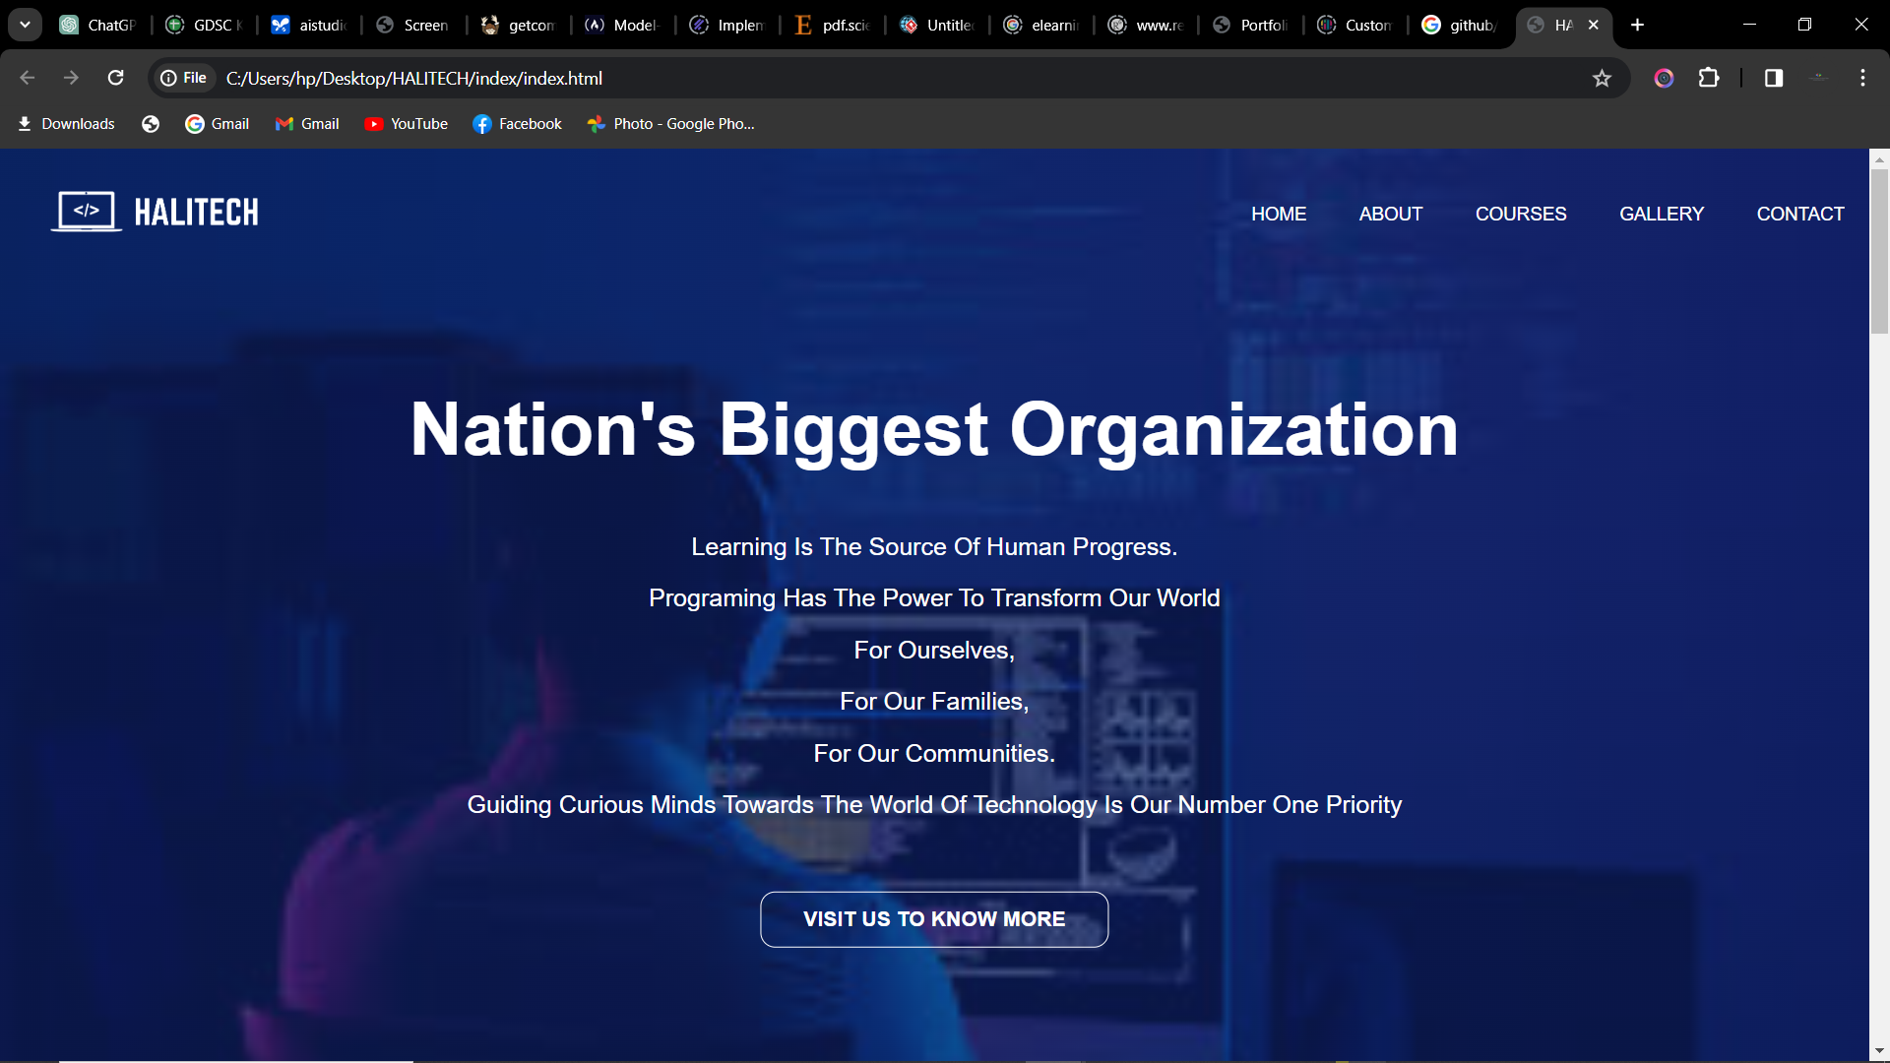Bookmark this page with star icon
Image resolution: width=1890 pixels, height=1063 pixels.
[1602, 78]
